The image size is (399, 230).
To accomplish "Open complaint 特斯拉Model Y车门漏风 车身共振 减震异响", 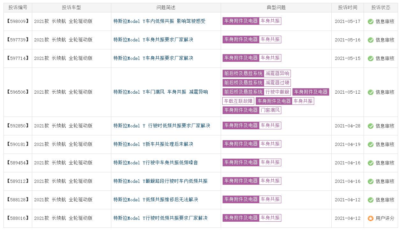I will pyautogui.click(x=160, y=92).
